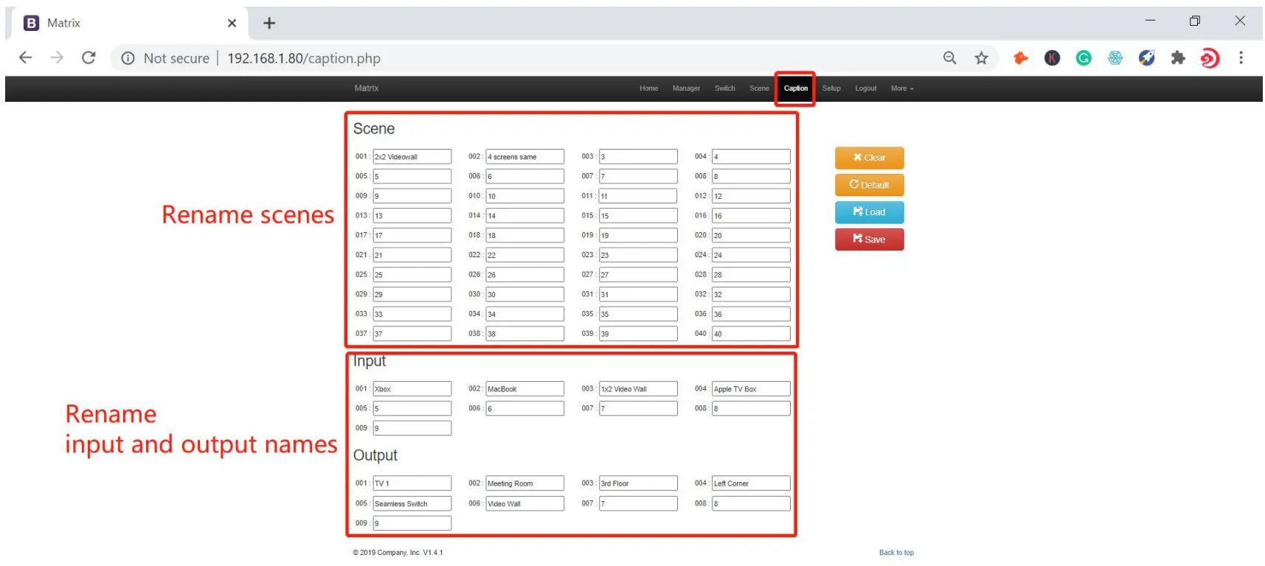1265x566 pixels.
Task: Expand the More dropdown menu
Action: 902,88
